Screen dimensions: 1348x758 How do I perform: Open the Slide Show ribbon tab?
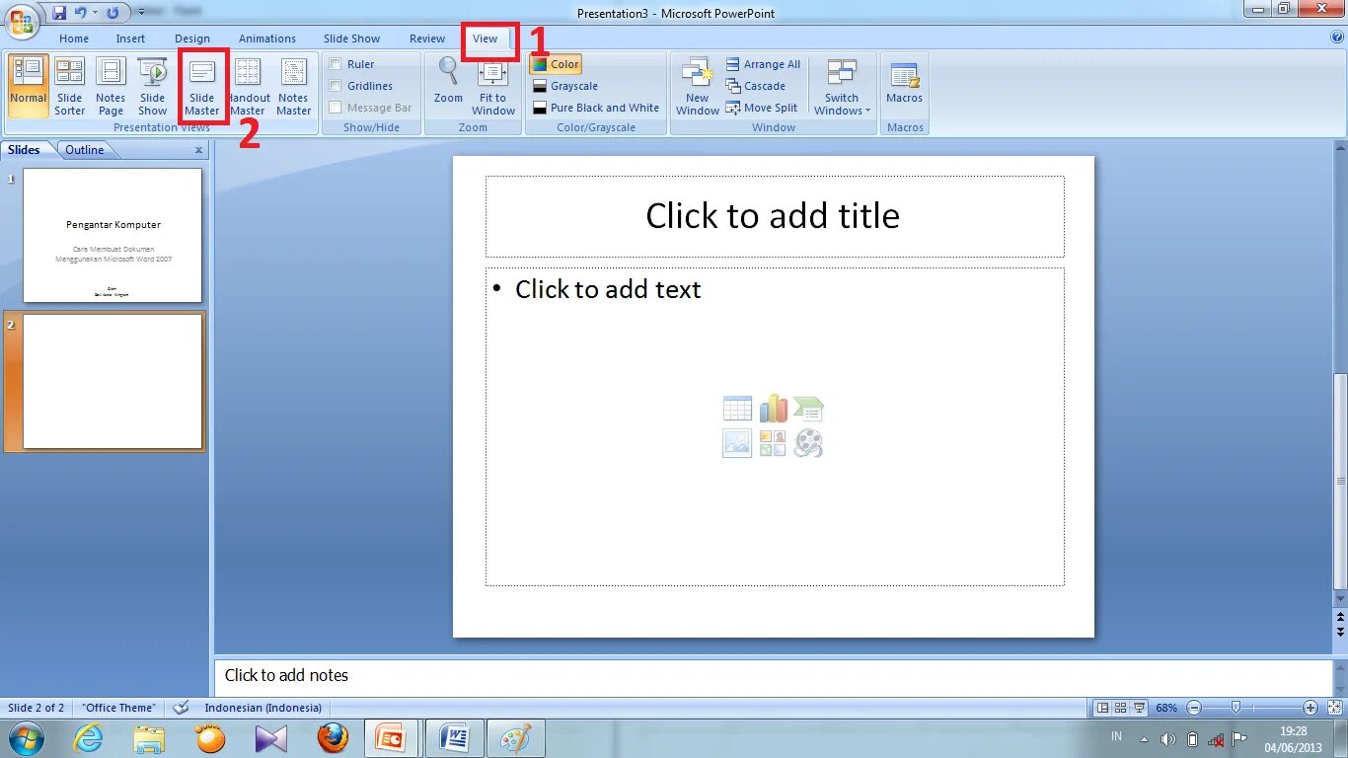[351, 38]
